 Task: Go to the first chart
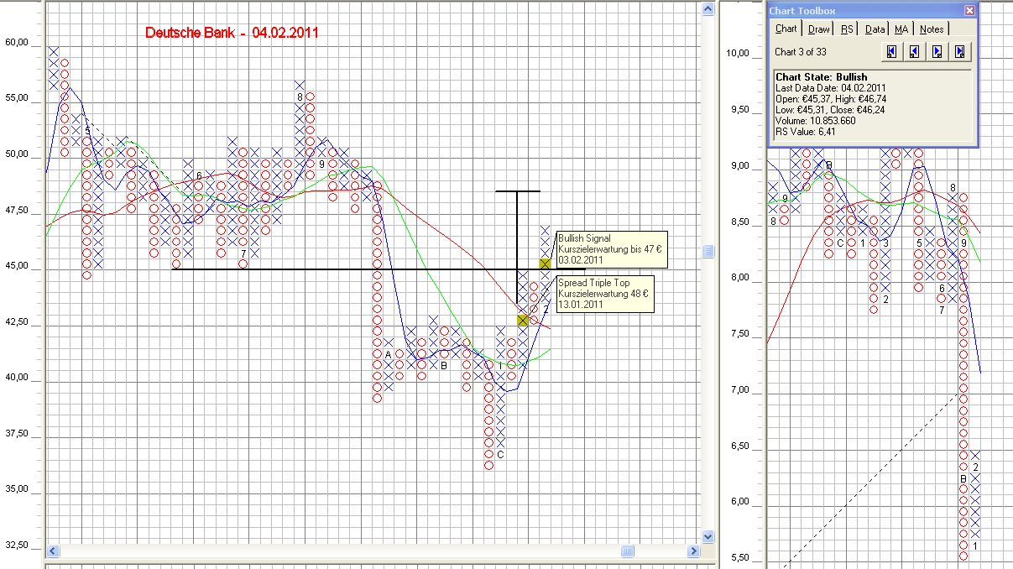click(891, 52)
